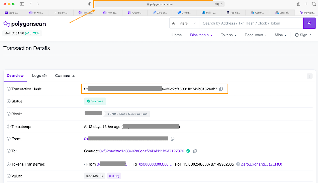Switch to the '(593 u...' mail tab

(12, 13)
